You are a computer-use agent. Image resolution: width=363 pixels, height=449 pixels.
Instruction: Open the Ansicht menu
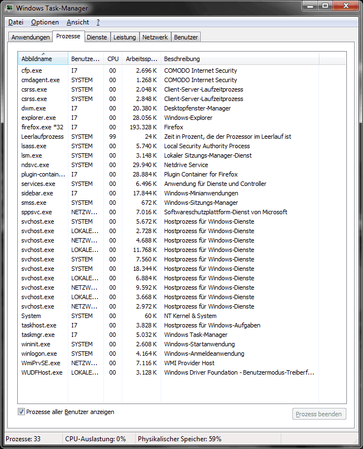point(78,22)
